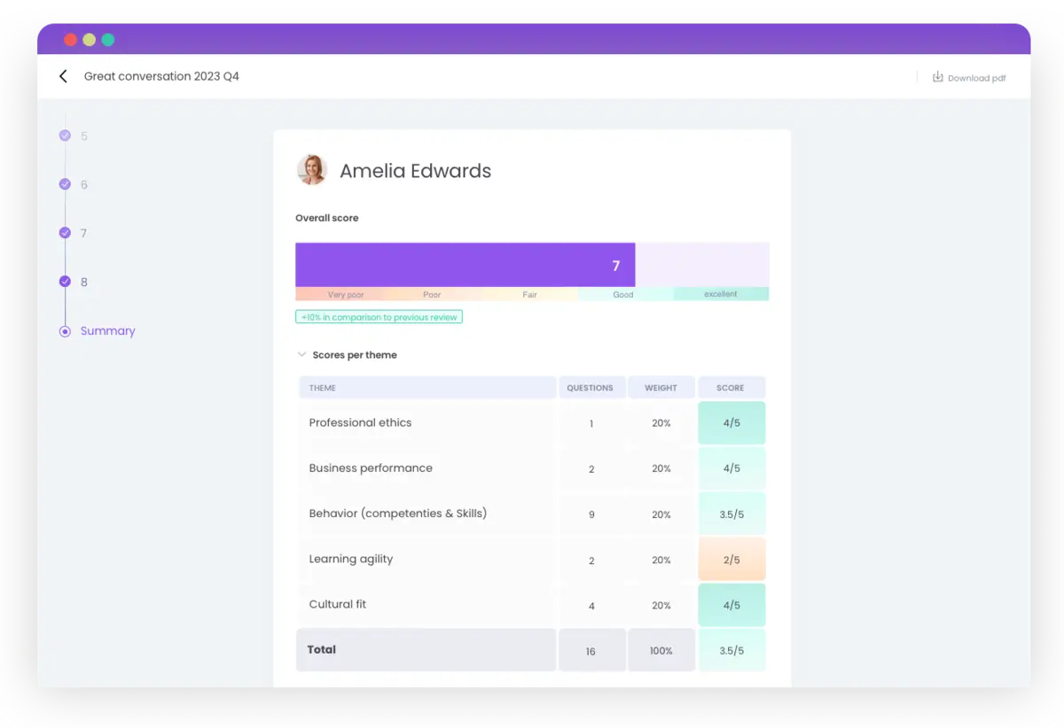The image size is (1064, 728).
Task: Select the checkmark icon beside step 7
Action: click(x=64, y=233)
